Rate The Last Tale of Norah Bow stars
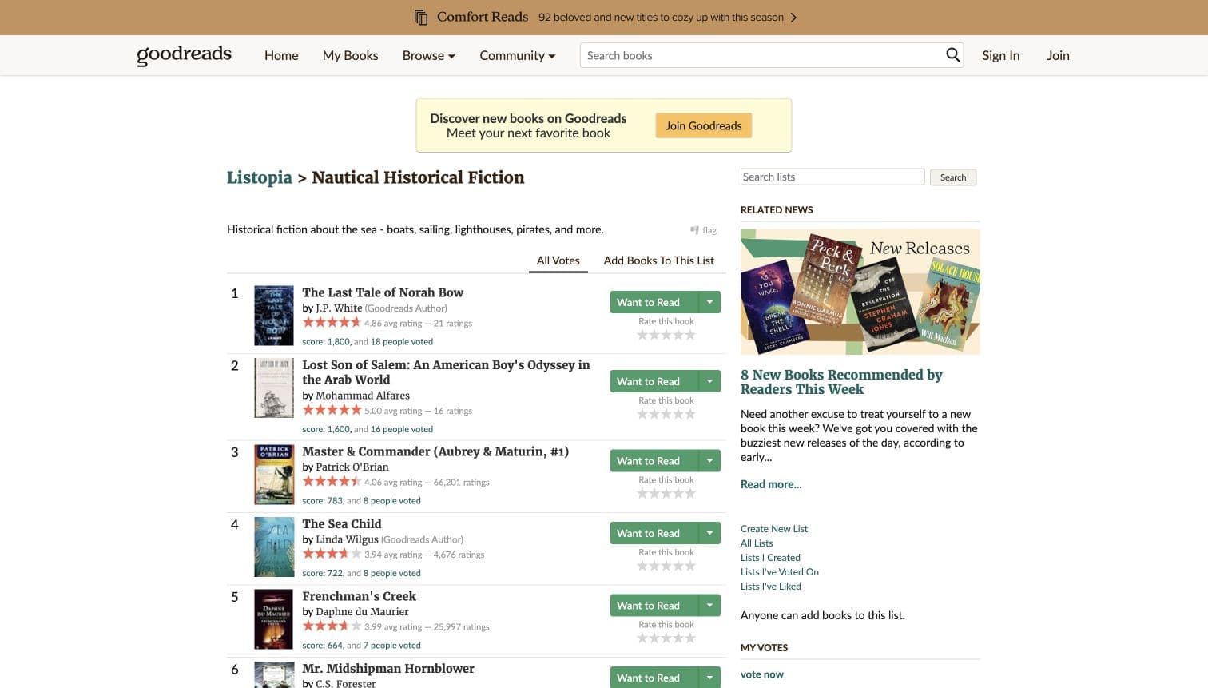This screenshot has height=688, width=1208. (x=666, y=335)
